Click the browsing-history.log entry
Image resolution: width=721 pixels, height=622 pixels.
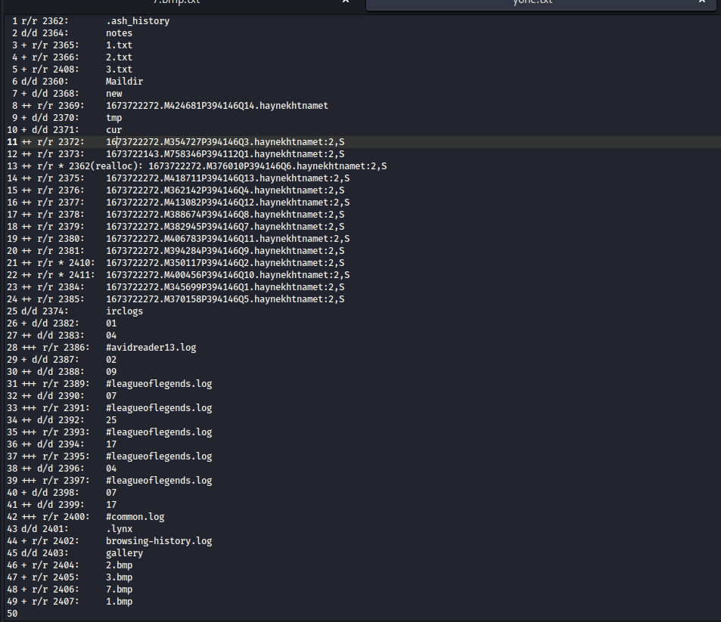(159, 541)
